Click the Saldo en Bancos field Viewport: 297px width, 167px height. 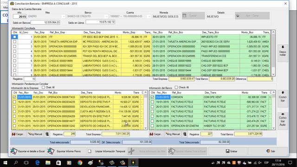pos(45,22)
